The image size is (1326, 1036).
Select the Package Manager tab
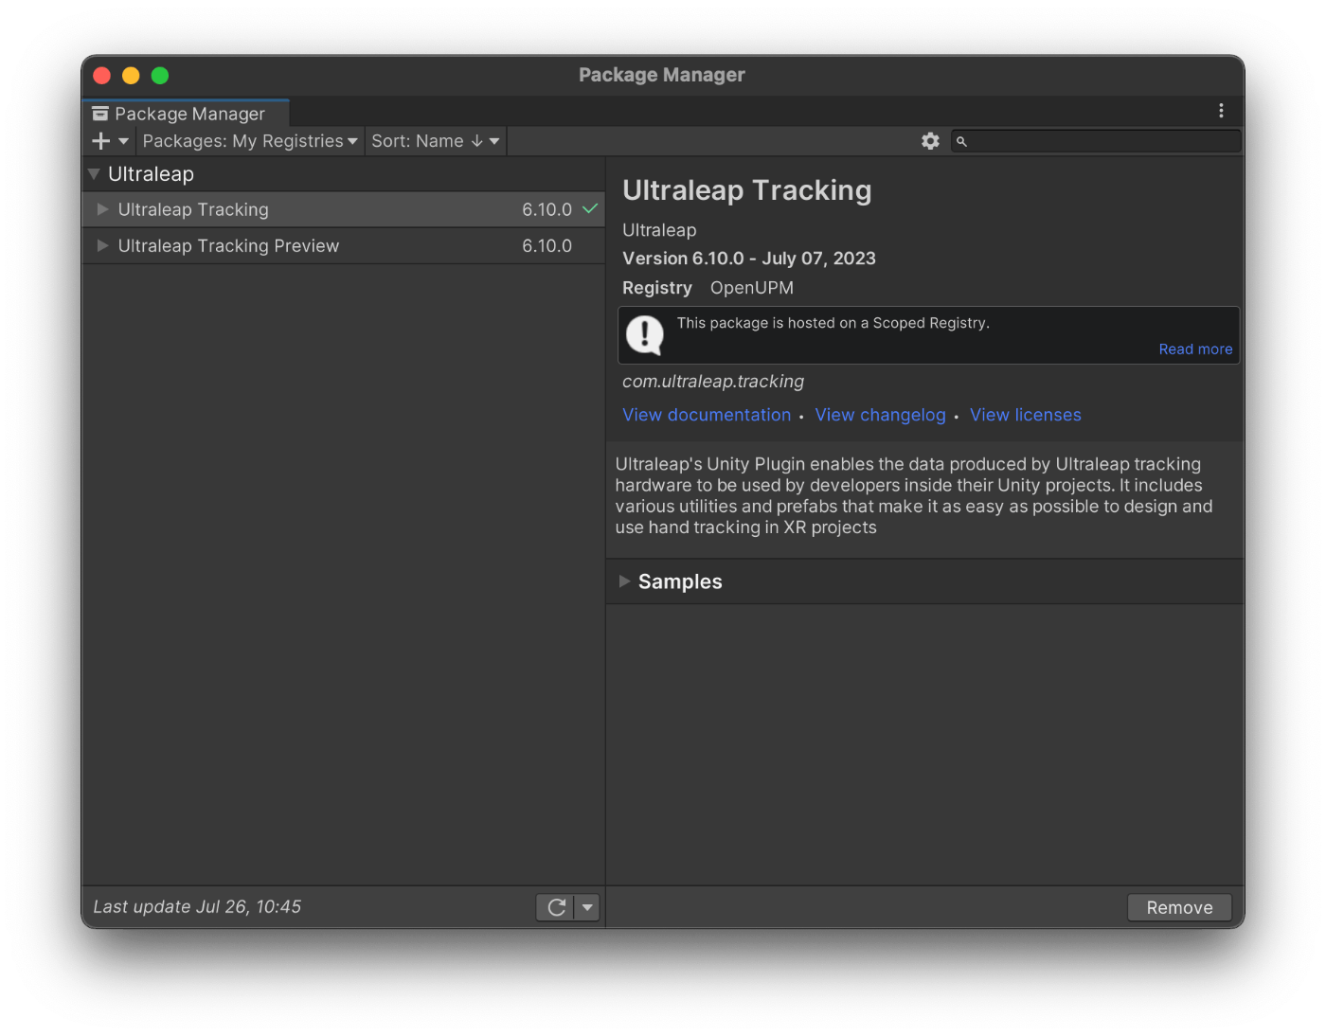186,114
